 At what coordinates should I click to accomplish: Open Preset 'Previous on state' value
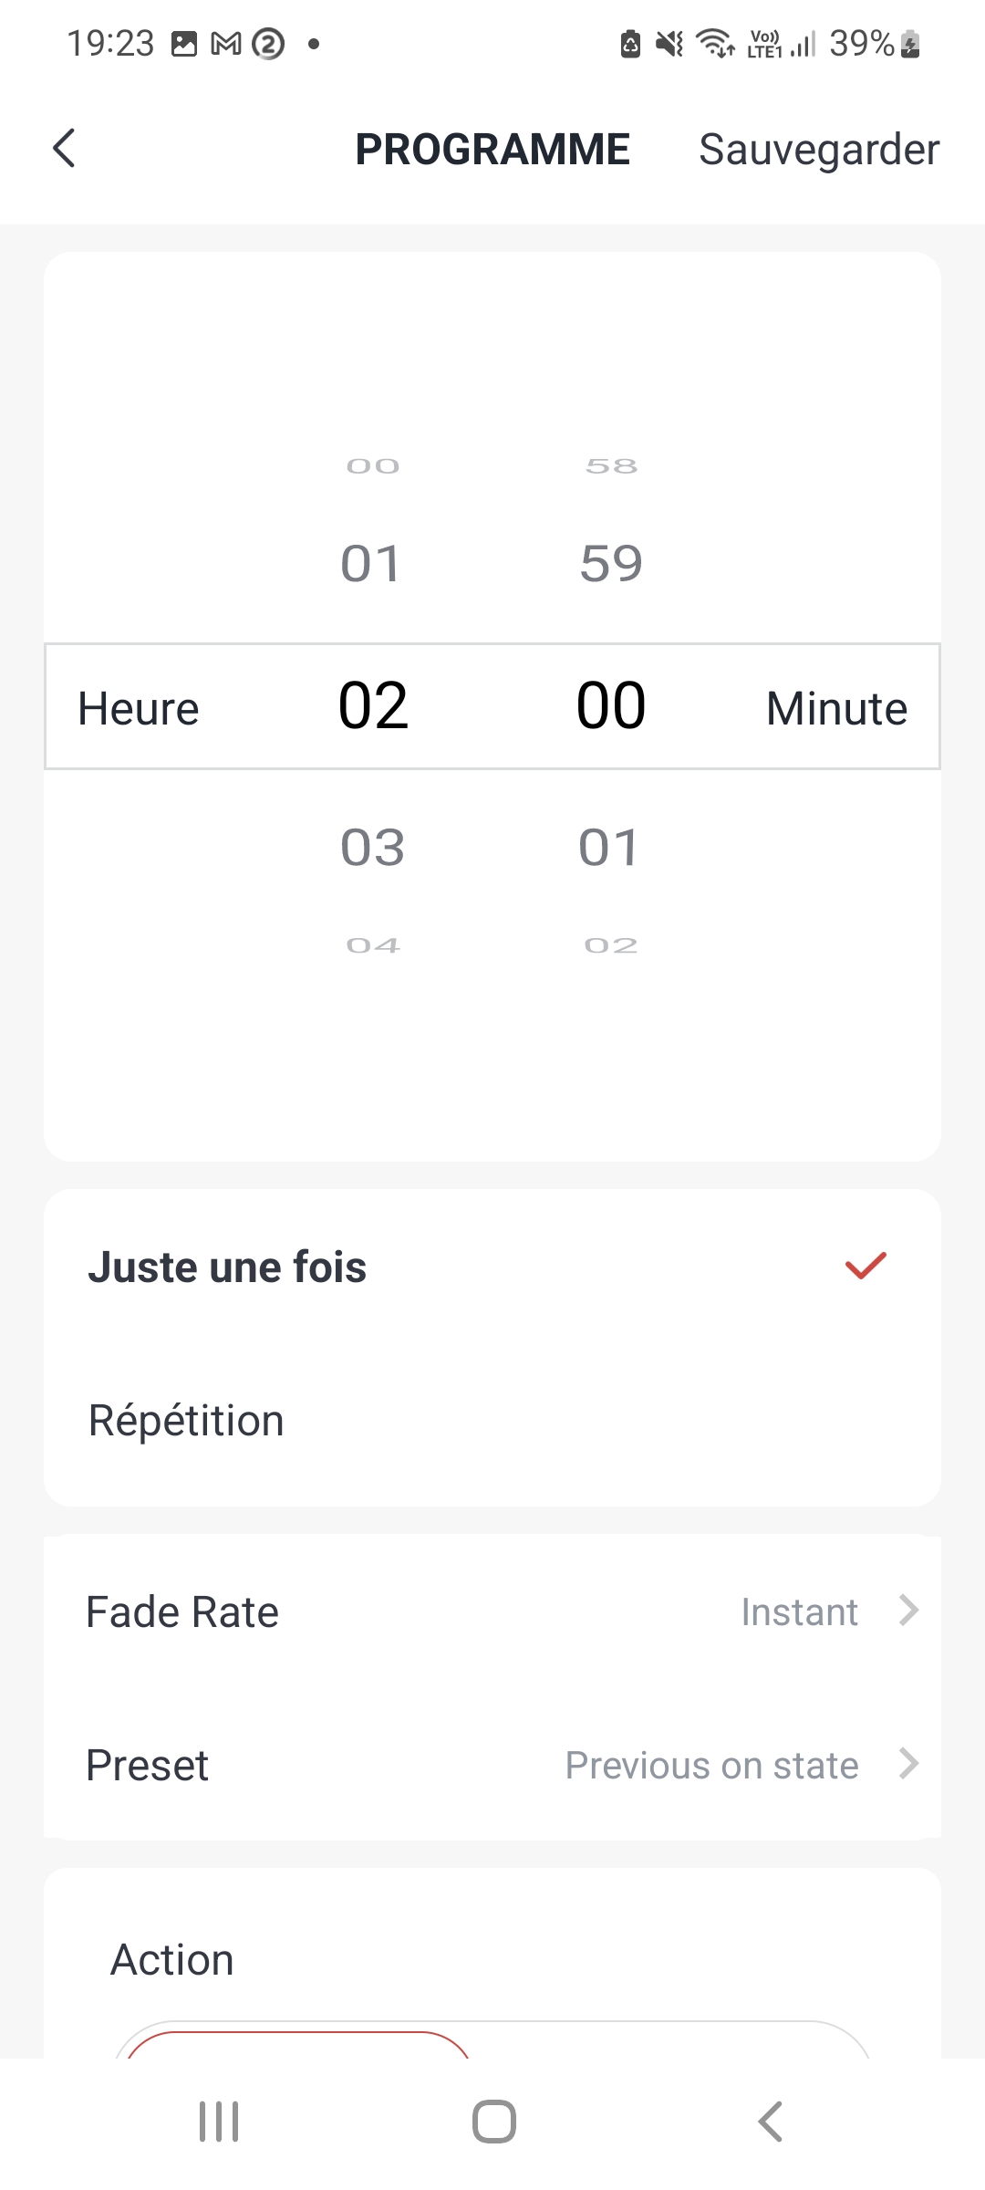pos(711,1766)
